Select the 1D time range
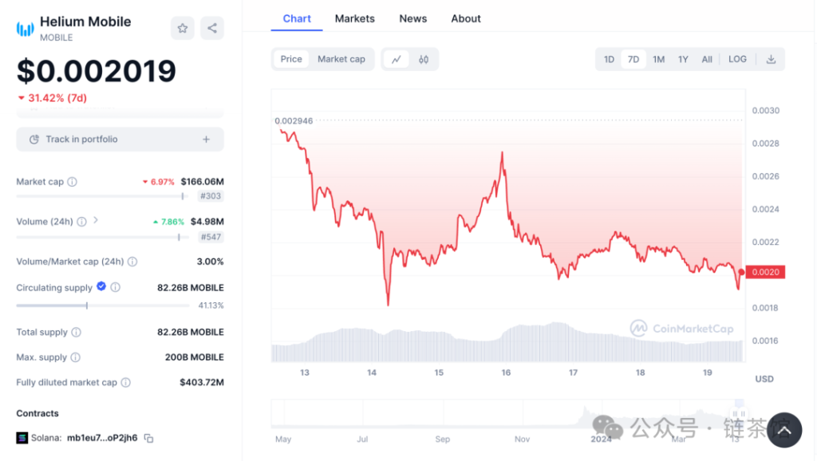This screenshot has width=817, height=461. click(x=609, y=59)
